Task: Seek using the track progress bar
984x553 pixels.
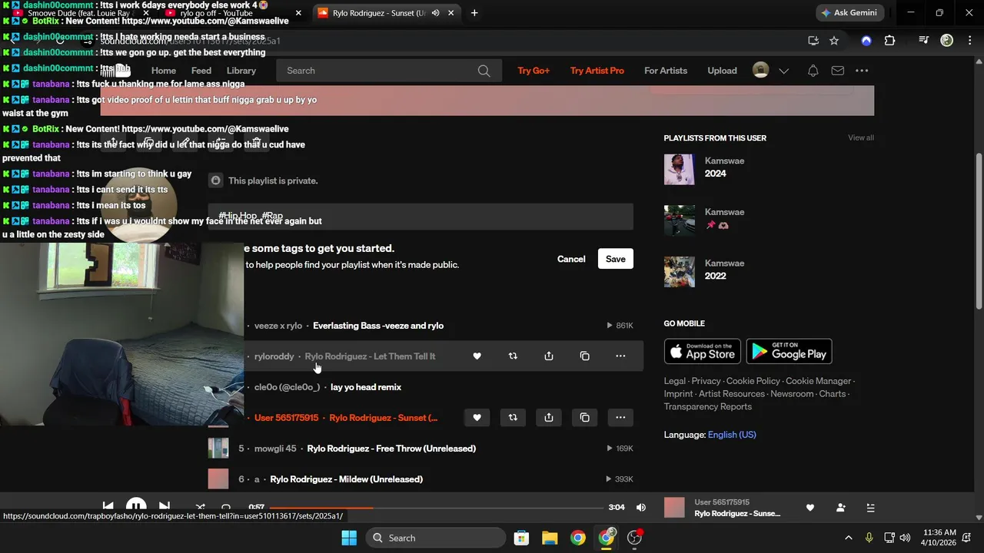Action: point(436,508)
